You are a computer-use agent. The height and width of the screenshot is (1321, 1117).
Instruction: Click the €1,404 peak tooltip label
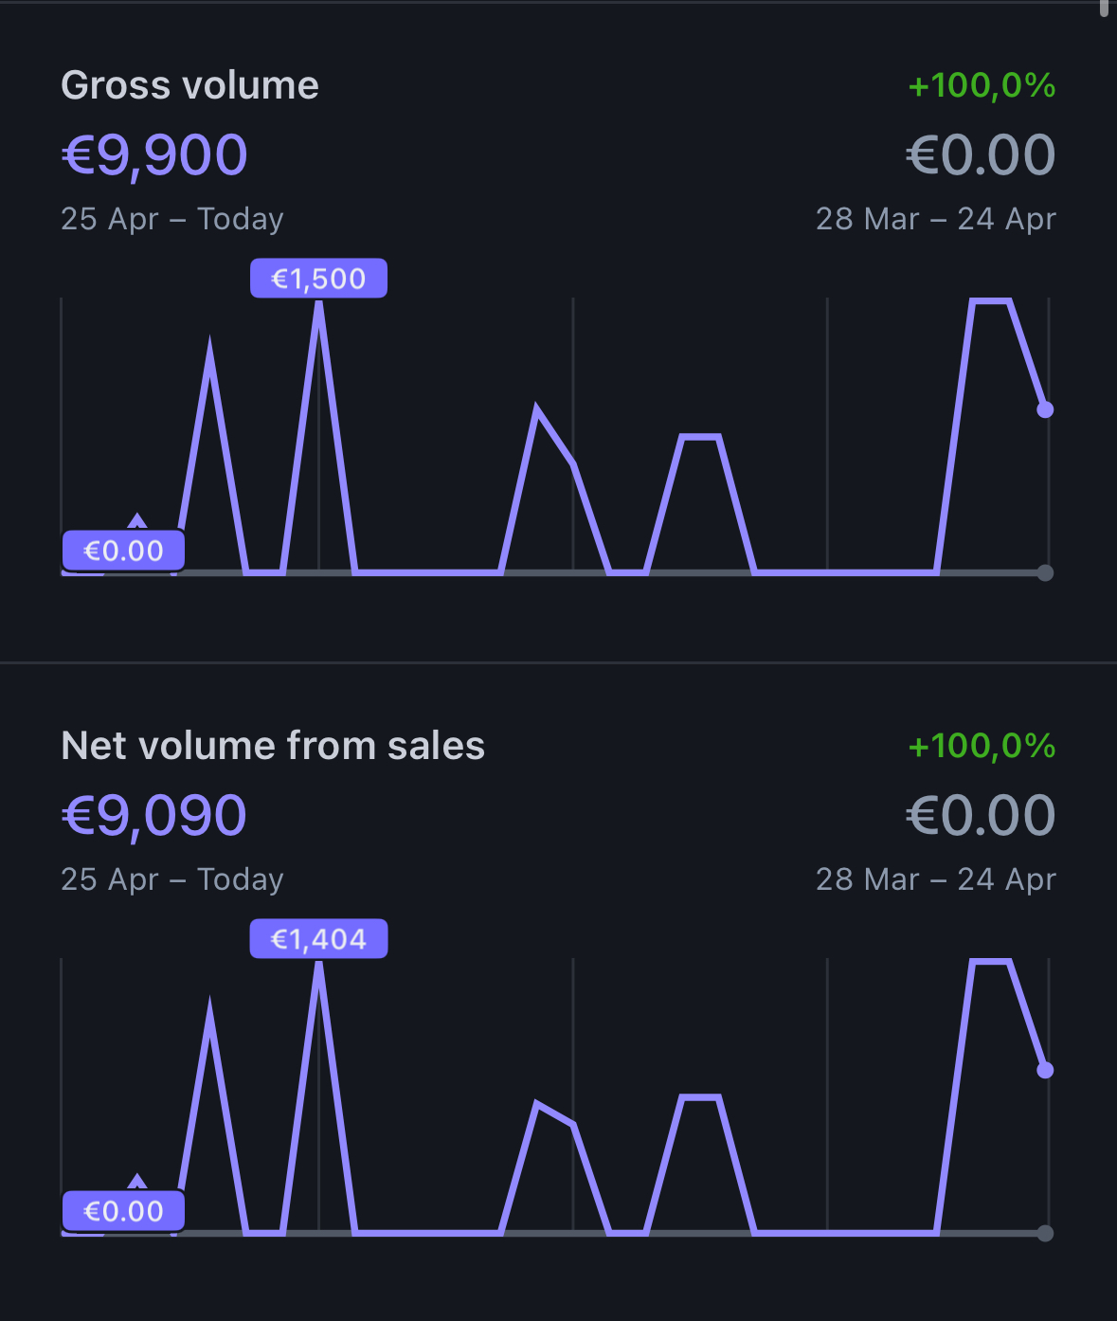[318, 939]
